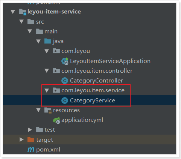Collapse the src folder arrow
Screen dimensions: 181x159
(21, 21)
